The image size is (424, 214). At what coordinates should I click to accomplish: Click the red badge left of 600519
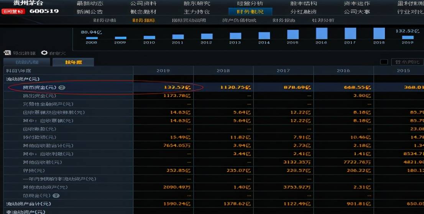point(13,11)
